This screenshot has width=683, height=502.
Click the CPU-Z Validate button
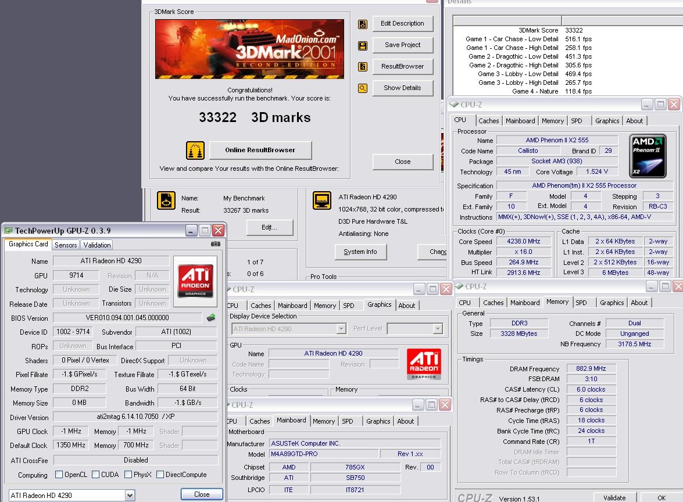(x=614, y=497)
